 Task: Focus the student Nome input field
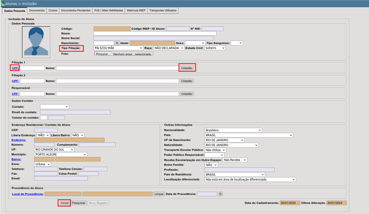point(155,33)
